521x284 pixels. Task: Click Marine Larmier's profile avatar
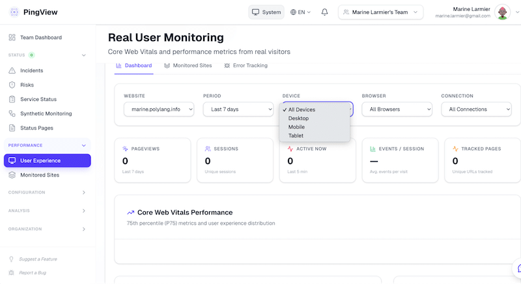click(502, 12)
